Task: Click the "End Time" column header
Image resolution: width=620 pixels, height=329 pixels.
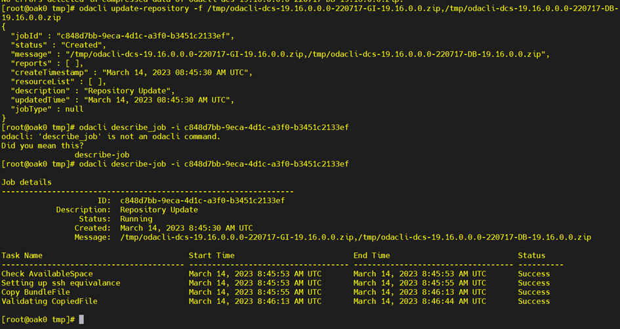Action: 371,255
